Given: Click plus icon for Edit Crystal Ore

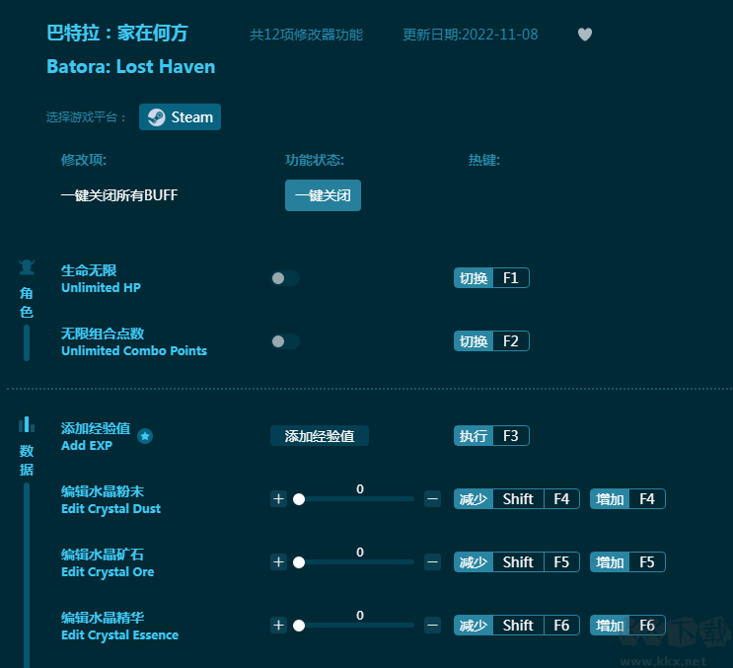Looking at the screenshot, I should (278, 562).
